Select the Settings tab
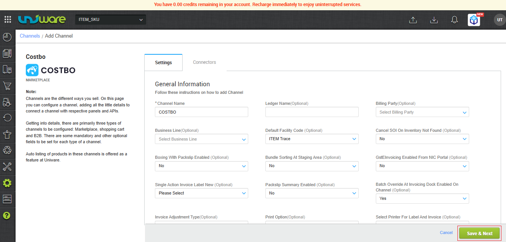506x242 pixels. pyautogui.click(x=163, y=63)
